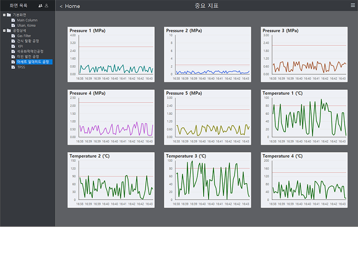Image resolution: width=358 pixels, height=259 pixels.
Task: Open KPI screen
Action: 20,46
